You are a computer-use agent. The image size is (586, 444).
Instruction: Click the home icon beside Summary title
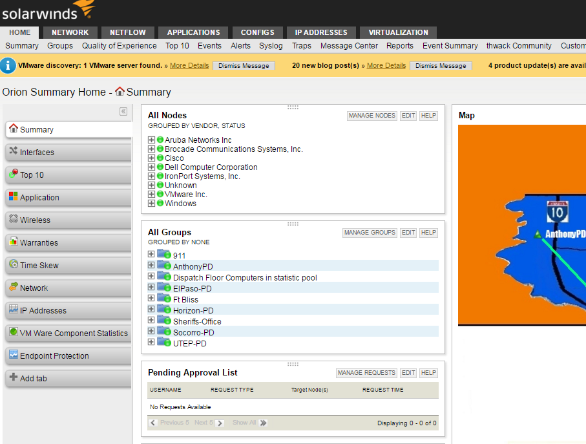[120, 91]
